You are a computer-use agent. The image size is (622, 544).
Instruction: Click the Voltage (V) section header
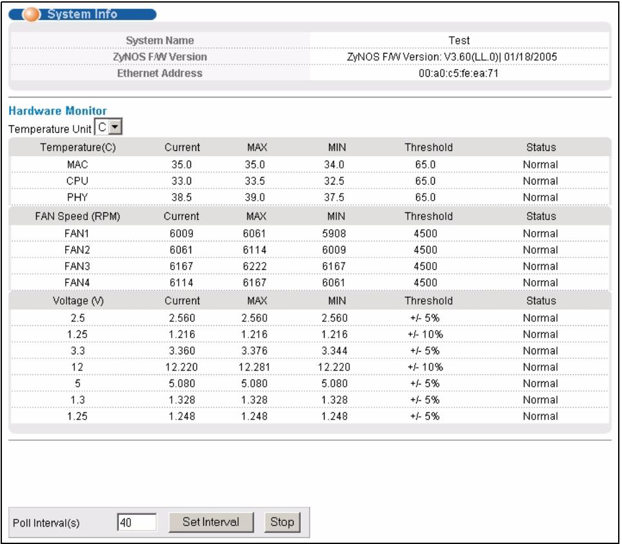coord(78,301)
